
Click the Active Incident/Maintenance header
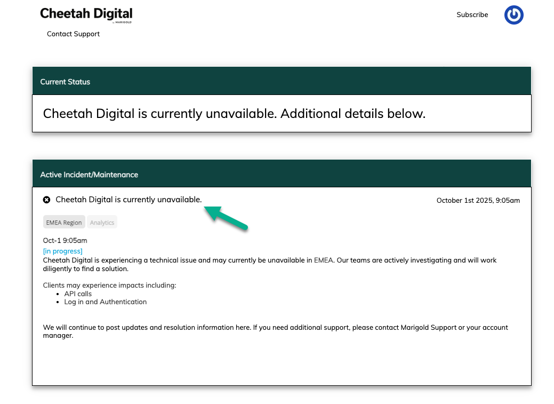coord(89,175)
